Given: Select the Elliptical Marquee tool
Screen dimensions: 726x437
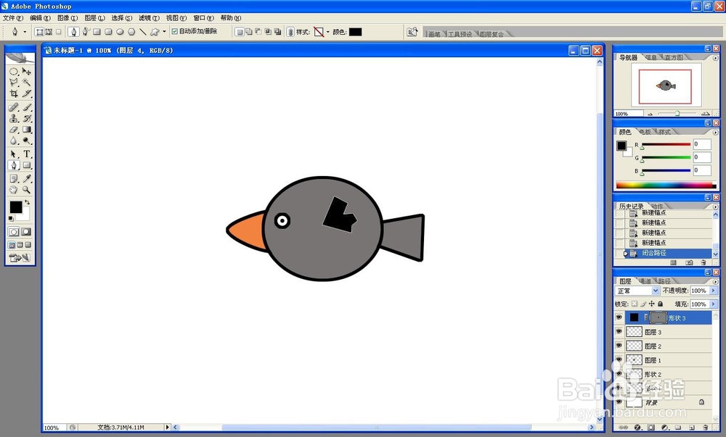Looking at the screenshot, I should (13, 72).
